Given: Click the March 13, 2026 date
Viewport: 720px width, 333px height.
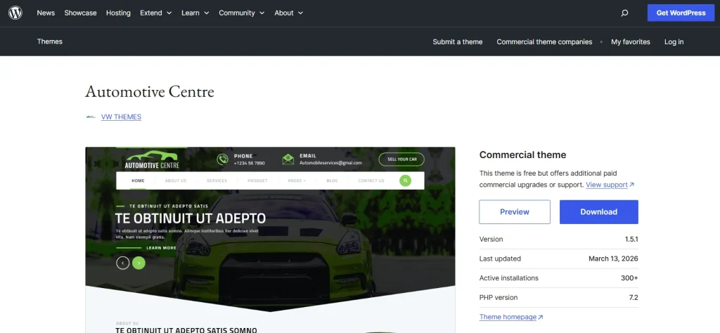Looking at the screenshot, I should pyautogui.click(x=613, y=259).
